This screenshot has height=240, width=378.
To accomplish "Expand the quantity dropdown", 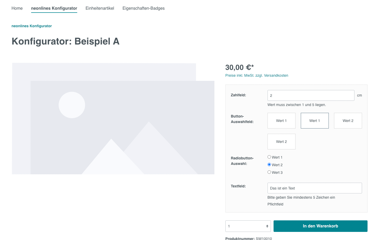I will tap(248, 226).
